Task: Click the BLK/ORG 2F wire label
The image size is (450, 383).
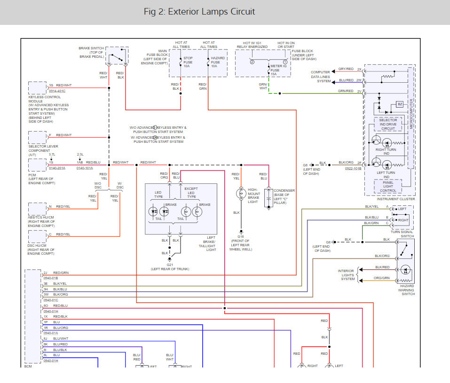Action: (350, 163)
